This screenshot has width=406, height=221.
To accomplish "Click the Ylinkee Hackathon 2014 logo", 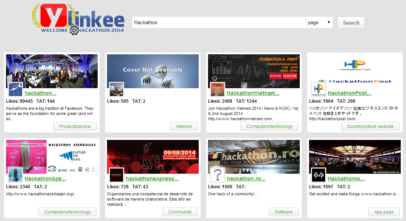I will (x=78, y=19).
